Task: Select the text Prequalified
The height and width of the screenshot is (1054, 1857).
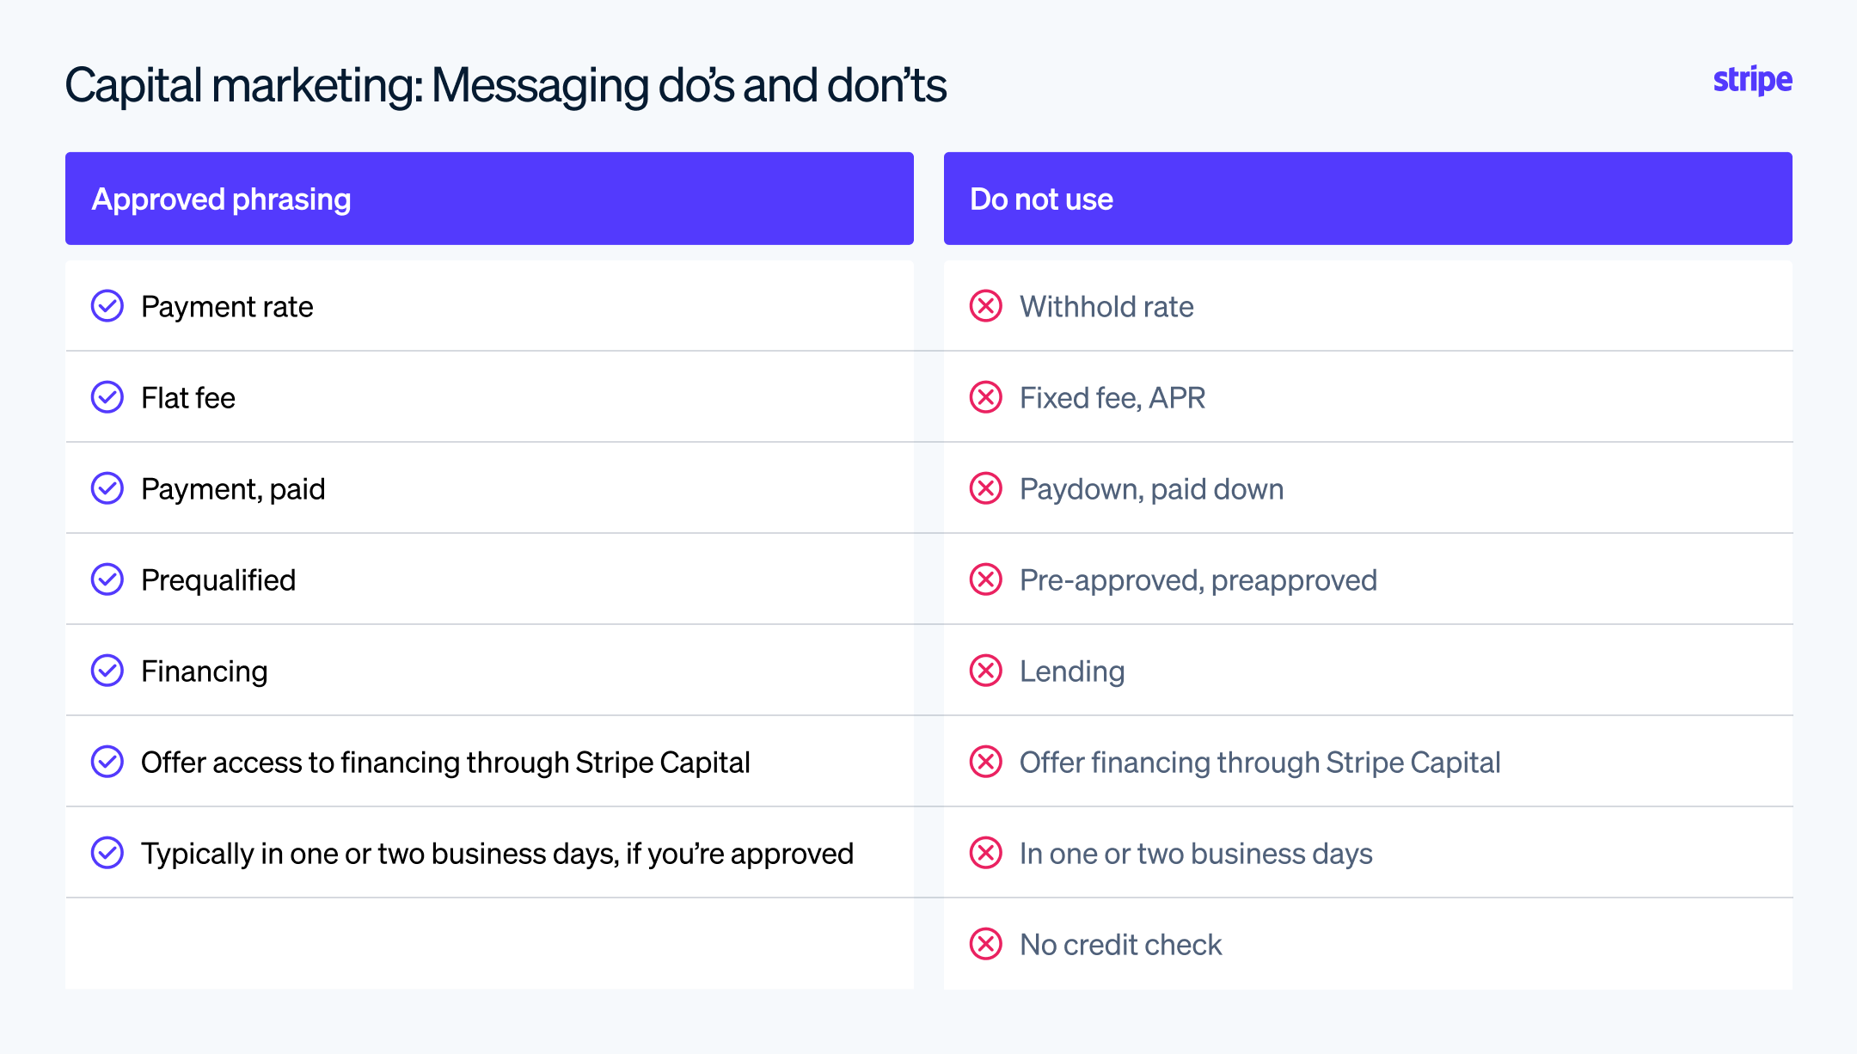Action: click(218, 580)
